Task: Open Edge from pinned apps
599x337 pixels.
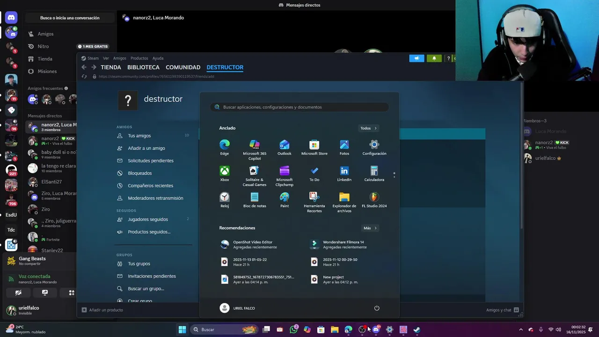Action: pyautogui.click(x=225, y=147)
